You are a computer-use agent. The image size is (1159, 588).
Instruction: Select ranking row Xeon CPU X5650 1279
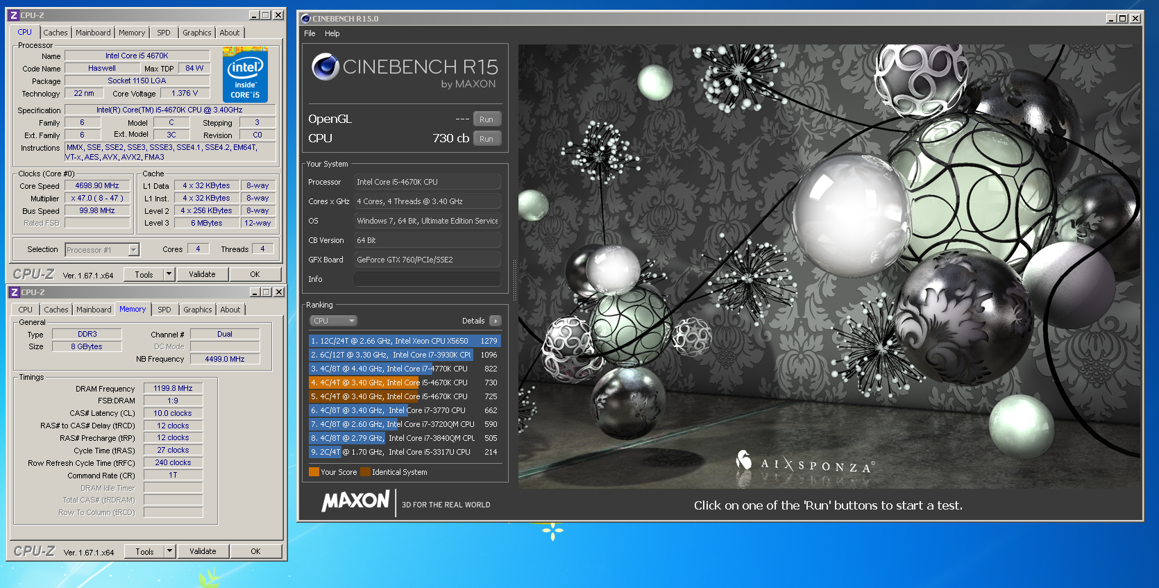tap(405, 341)
